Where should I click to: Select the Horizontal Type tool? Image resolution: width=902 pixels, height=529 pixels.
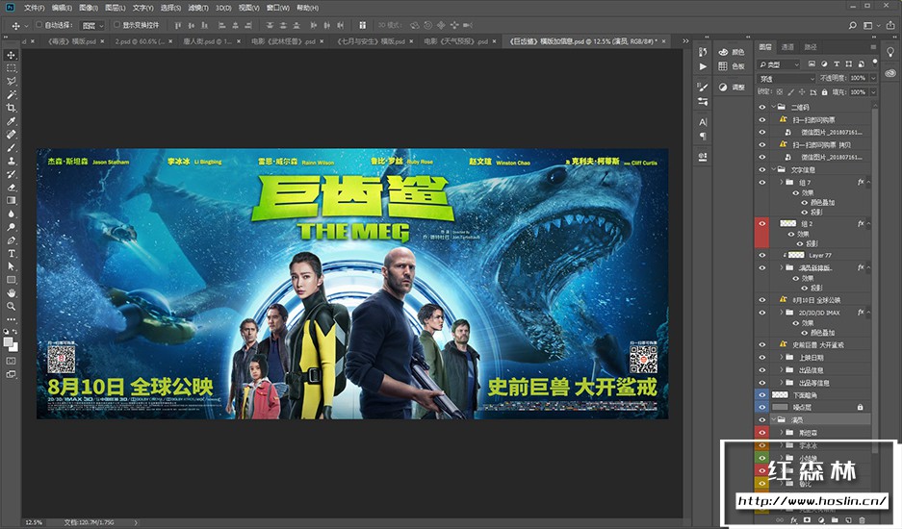click(x=11, y=254)
